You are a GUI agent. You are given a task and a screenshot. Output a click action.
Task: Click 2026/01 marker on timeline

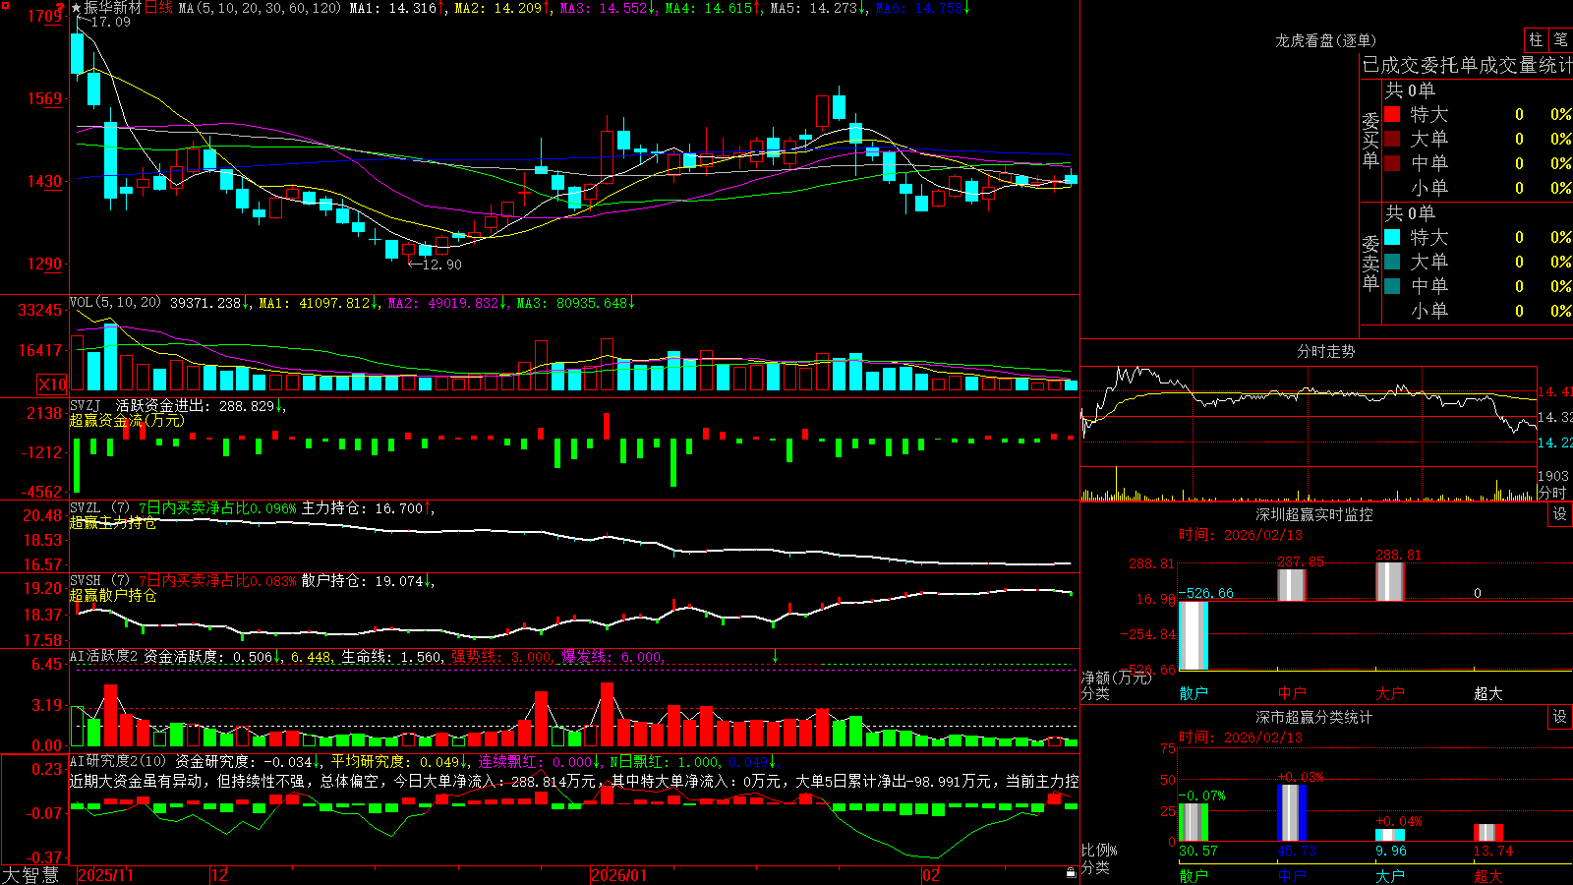pyautogui.click(x=618, y=875)
